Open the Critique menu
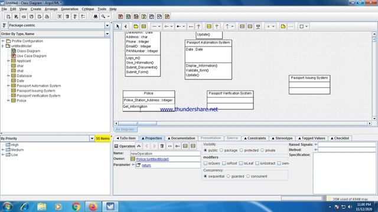The image size is (378, 212). pos(88,9)
